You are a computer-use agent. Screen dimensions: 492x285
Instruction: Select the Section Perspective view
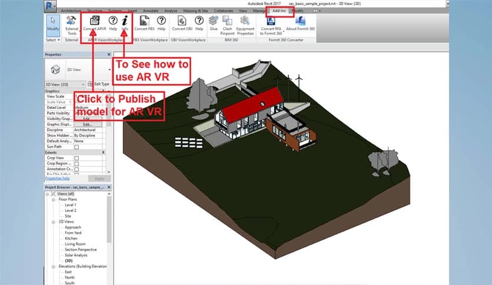tap(81, 250)
